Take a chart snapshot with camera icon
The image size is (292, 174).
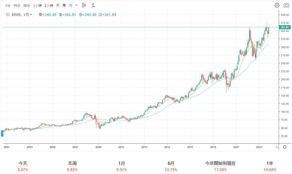point(286,5)
